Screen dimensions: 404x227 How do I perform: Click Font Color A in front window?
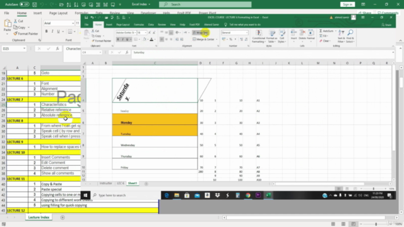tap(151, 39)
